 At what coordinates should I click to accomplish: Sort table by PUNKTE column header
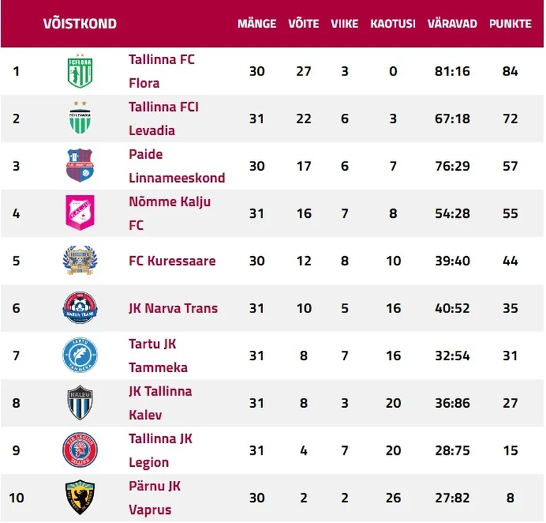tap(510, 23)
